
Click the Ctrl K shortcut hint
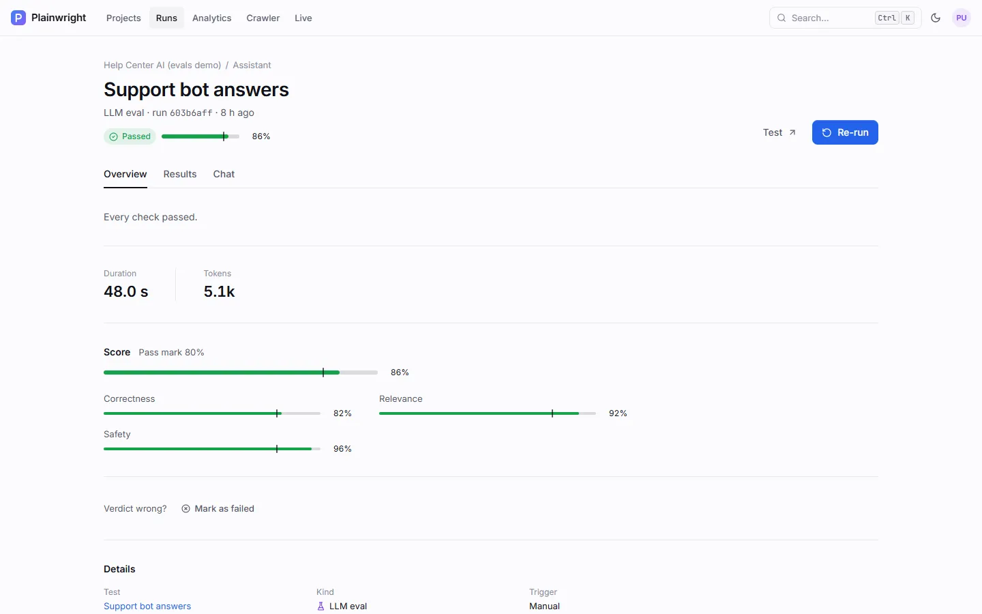[895, 18]
